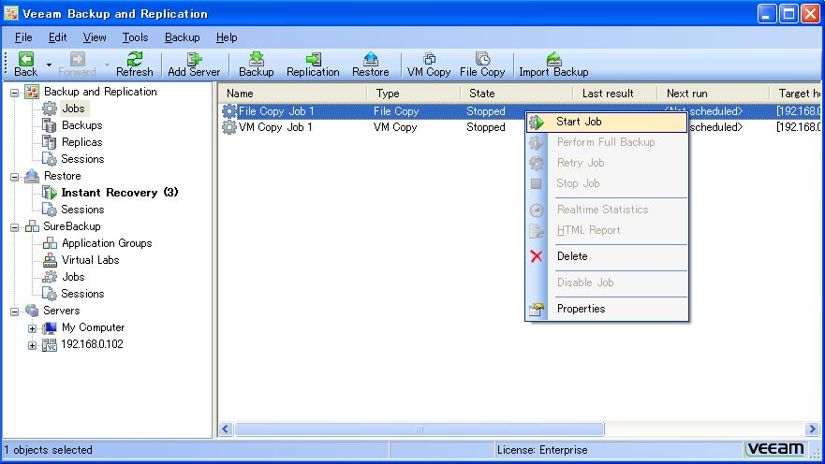Click the gear icon of VM Copy Job 1
The width and height of the screenshot is (825, 464).
(x=228, y=127)
